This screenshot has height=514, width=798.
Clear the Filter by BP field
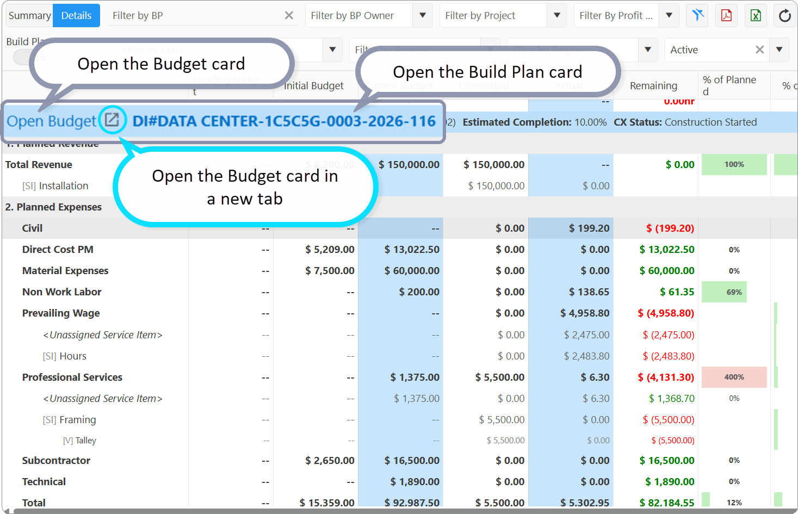tap(289, 15)
